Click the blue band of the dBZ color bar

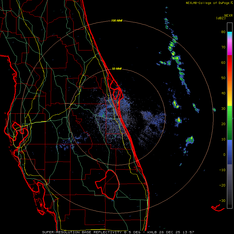(x=230, y=152)
